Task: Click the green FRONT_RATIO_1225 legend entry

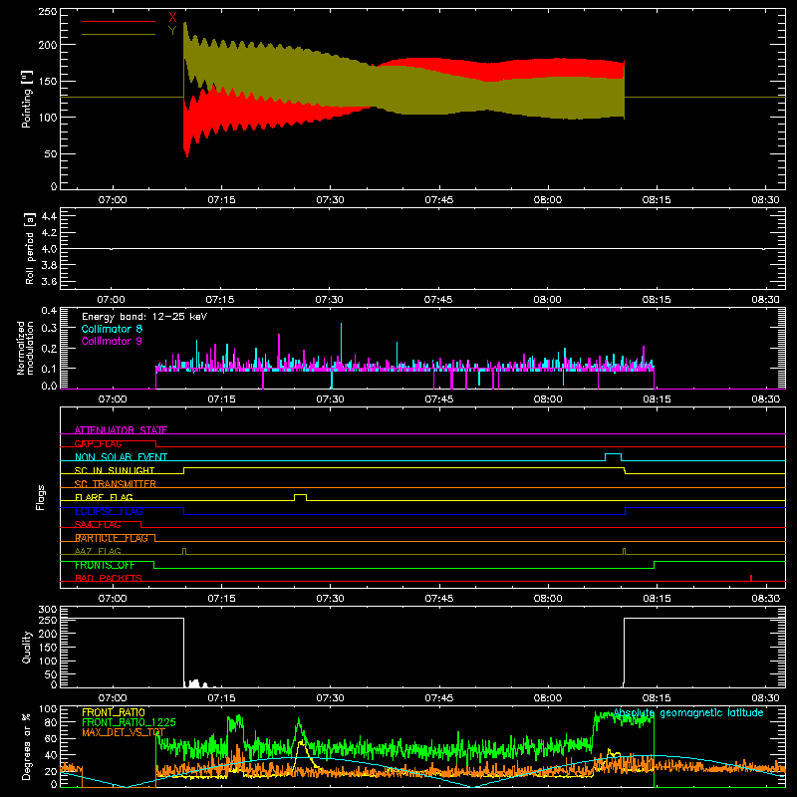Action: click(129, 722)
